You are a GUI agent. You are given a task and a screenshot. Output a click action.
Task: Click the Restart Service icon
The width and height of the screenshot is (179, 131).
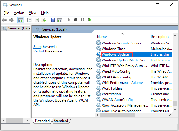tap(89, 20)
